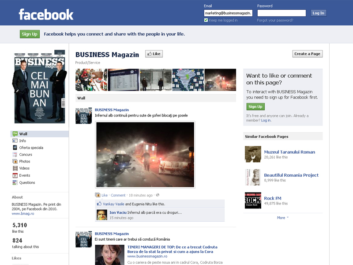Click BUSINESS Magazin name on first post
Screen dimensions: 353x265
112,110
